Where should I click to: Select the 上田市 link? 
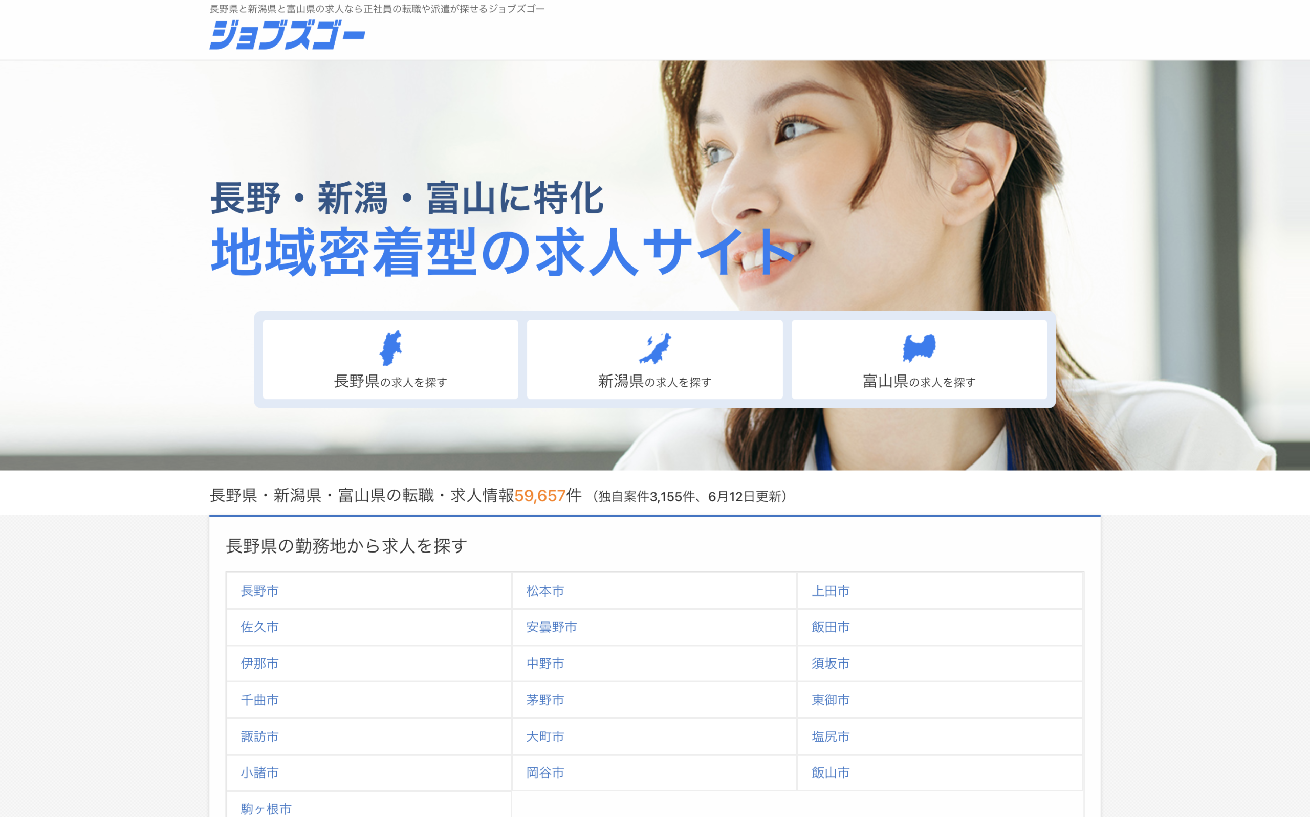tap(830, 590)
